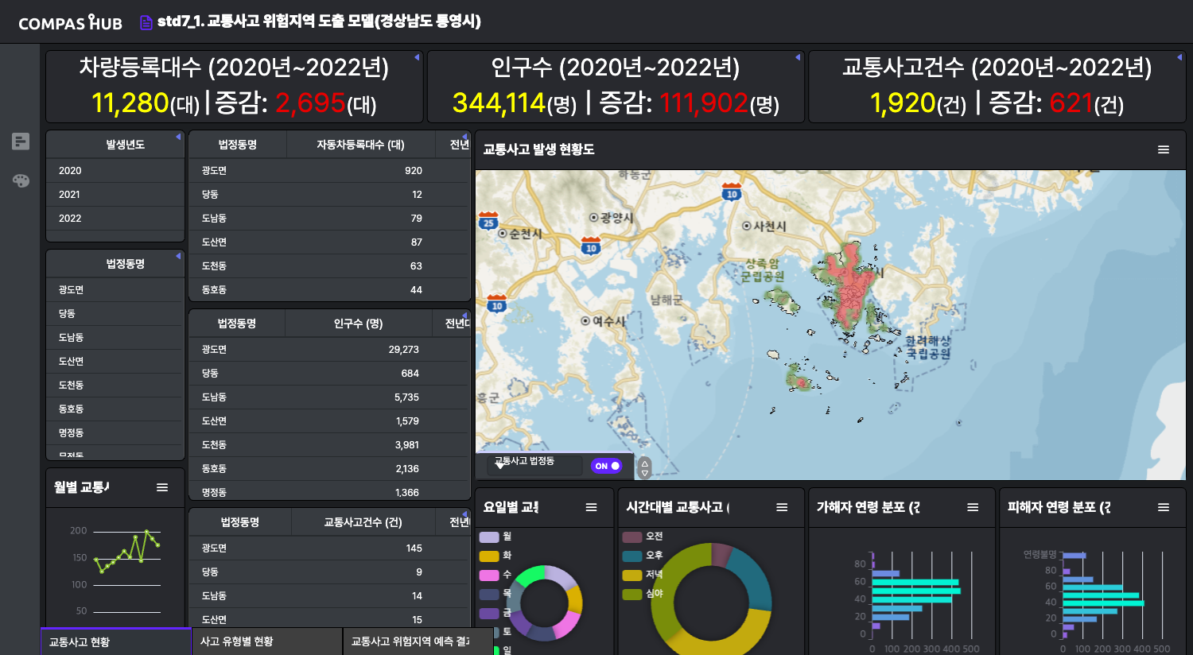
Task: Open the report panel icon in left sidebar
Action: [x=21, y=141]
